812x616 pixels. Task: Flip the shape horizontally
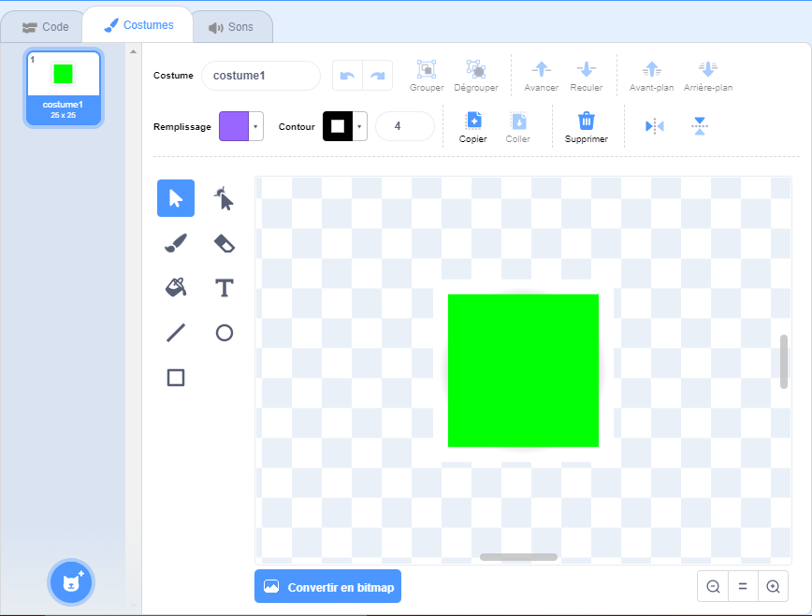(655, 126)
